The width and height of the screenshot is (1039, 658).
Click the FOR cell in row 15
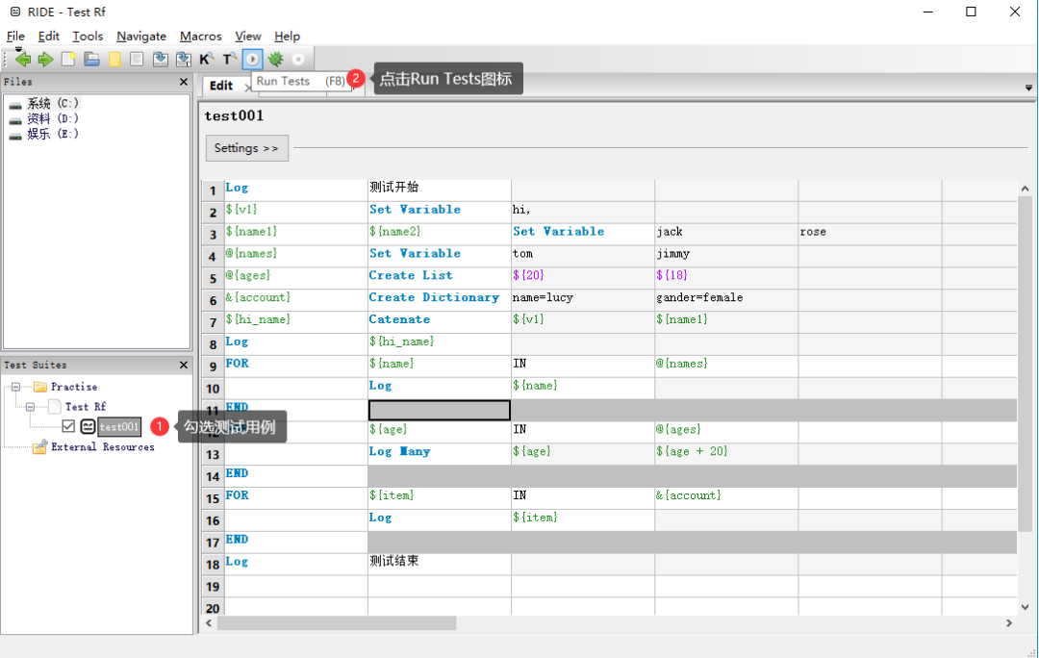295,497
